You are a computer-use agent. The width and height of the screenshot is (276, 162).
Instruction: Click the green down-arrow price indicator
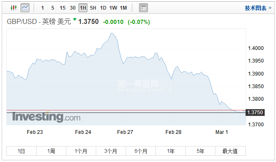(75, 19)
